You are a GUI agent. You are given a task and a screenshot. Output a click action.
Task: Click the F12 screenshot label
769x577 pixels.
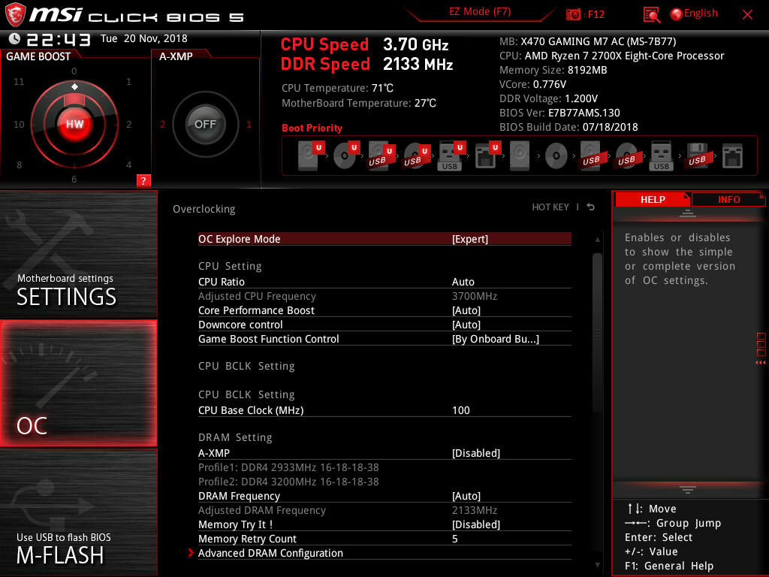(x=596, y=14)
